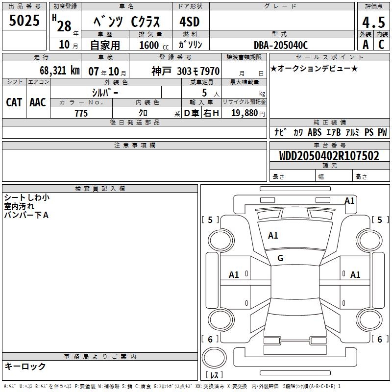Click the lot number 5025

tap(24, 21)
